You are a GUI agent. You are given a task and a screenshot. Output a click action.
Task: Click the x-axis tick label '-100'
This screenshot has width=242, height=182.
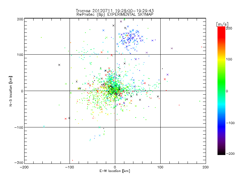pos(70,167)
